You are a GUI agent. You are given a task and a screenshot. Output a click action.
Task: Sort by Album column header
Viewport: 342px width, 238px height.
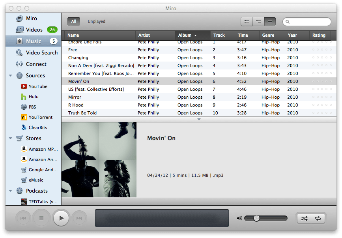[193, 35]
